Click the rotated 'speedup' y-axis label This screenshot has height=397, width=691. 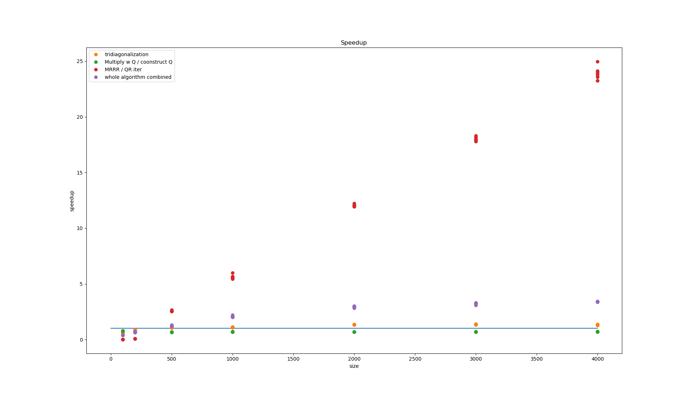click(72, 201)
